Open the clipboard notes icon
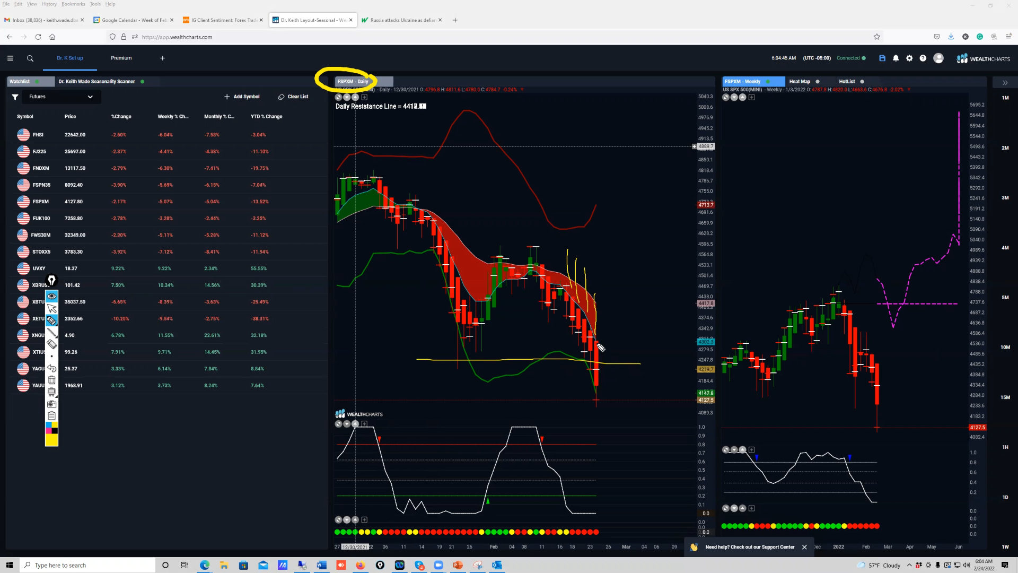Screen dimensions: 1018x573 (51, 415)
